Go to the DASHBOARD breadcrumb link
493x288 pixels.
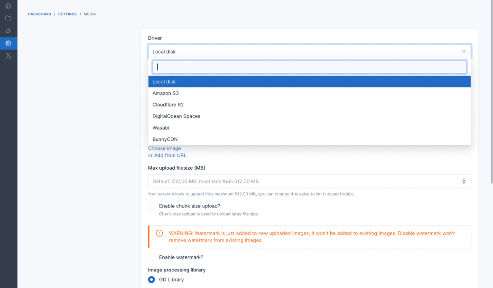click(x=39, y=14)
